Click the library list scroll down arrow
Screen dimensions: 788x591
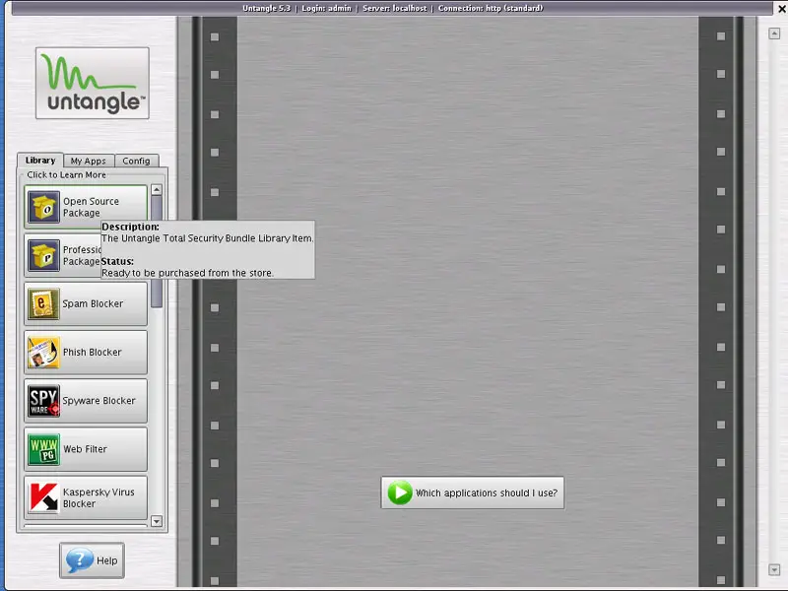(157, 521)
